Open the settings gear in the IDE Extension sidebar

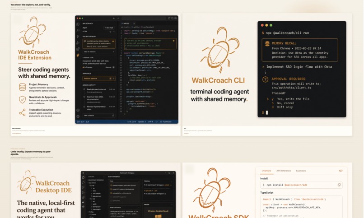(78, 116)
